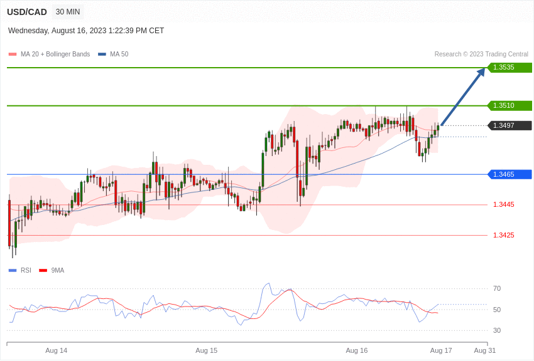534x361 pixels.
Task: Click the chart date and time text
Action: click(86, 31)
